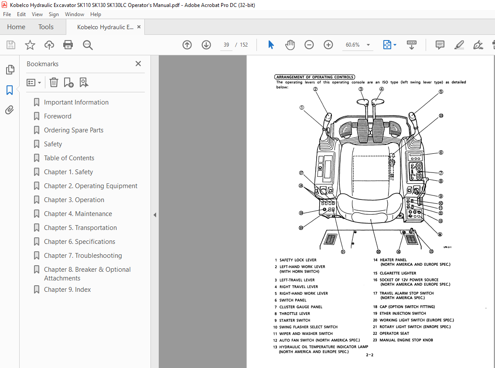Select the Highlight text pen tool
The width and height of the screenshot is (495, 368).
pos(459,45)
